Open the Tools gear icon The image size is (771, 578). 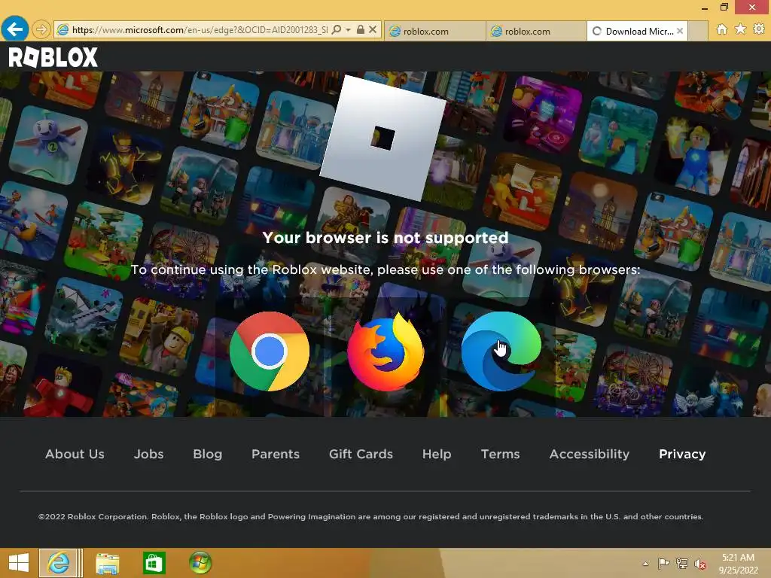coord(759,29)
